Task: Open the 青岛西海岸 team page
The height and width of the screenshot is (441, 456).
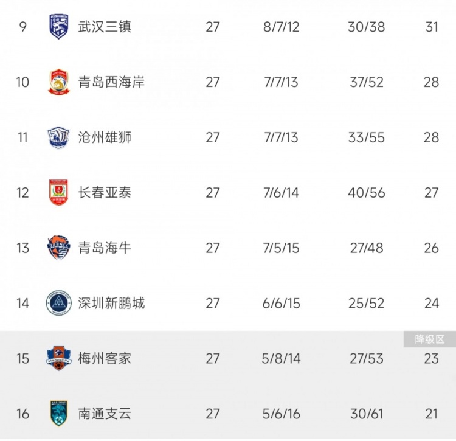Action: (111, 82)
